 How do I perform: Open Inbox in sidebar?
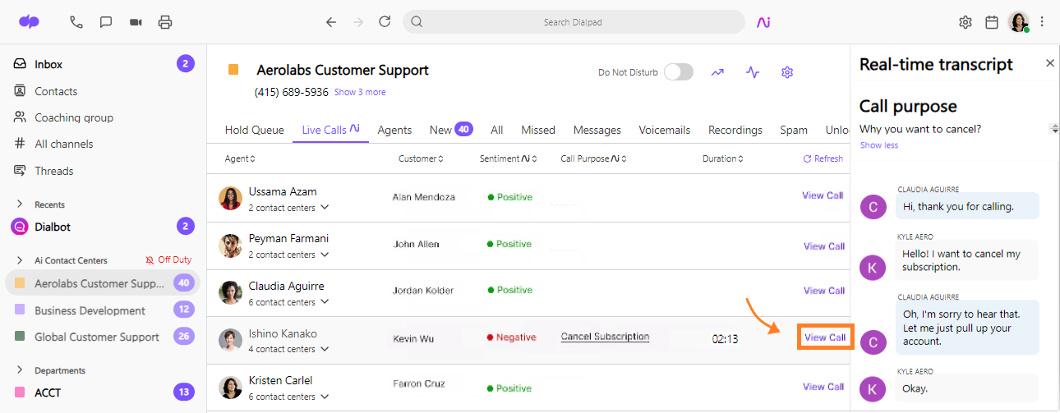coord(48,64)
